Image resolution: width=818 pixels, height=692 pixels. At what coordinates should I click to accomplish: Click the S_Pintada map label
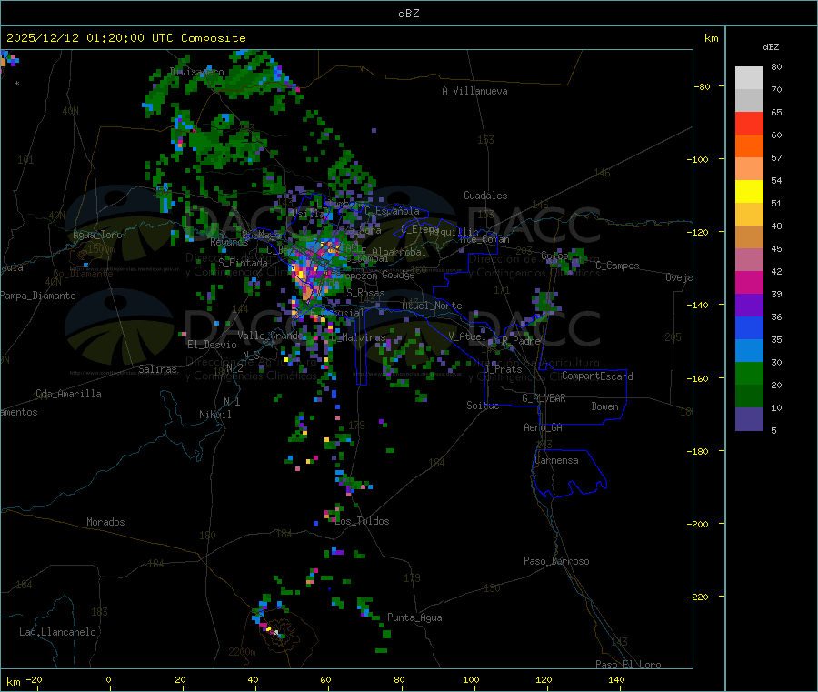[243, 263]
